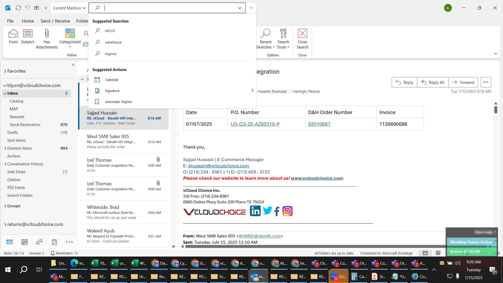Switch to Reading view in status bar

(x=438, y=253)
